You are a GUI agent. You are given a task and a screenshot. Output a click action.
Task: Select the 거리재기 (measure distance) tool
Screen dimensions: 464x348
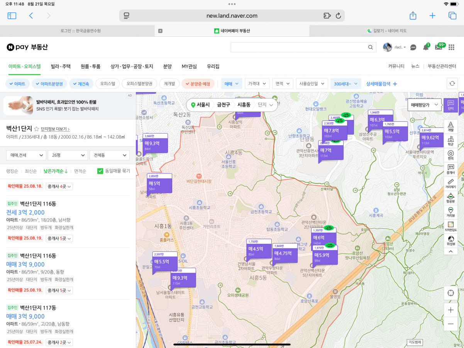click(450, 183)
